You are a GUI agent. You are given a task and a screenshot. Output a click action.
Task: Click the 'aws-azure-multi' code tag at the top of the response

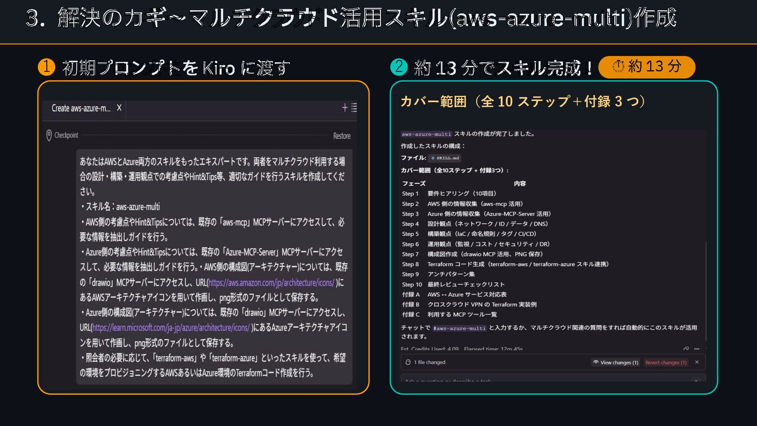[x=426, y=134]
